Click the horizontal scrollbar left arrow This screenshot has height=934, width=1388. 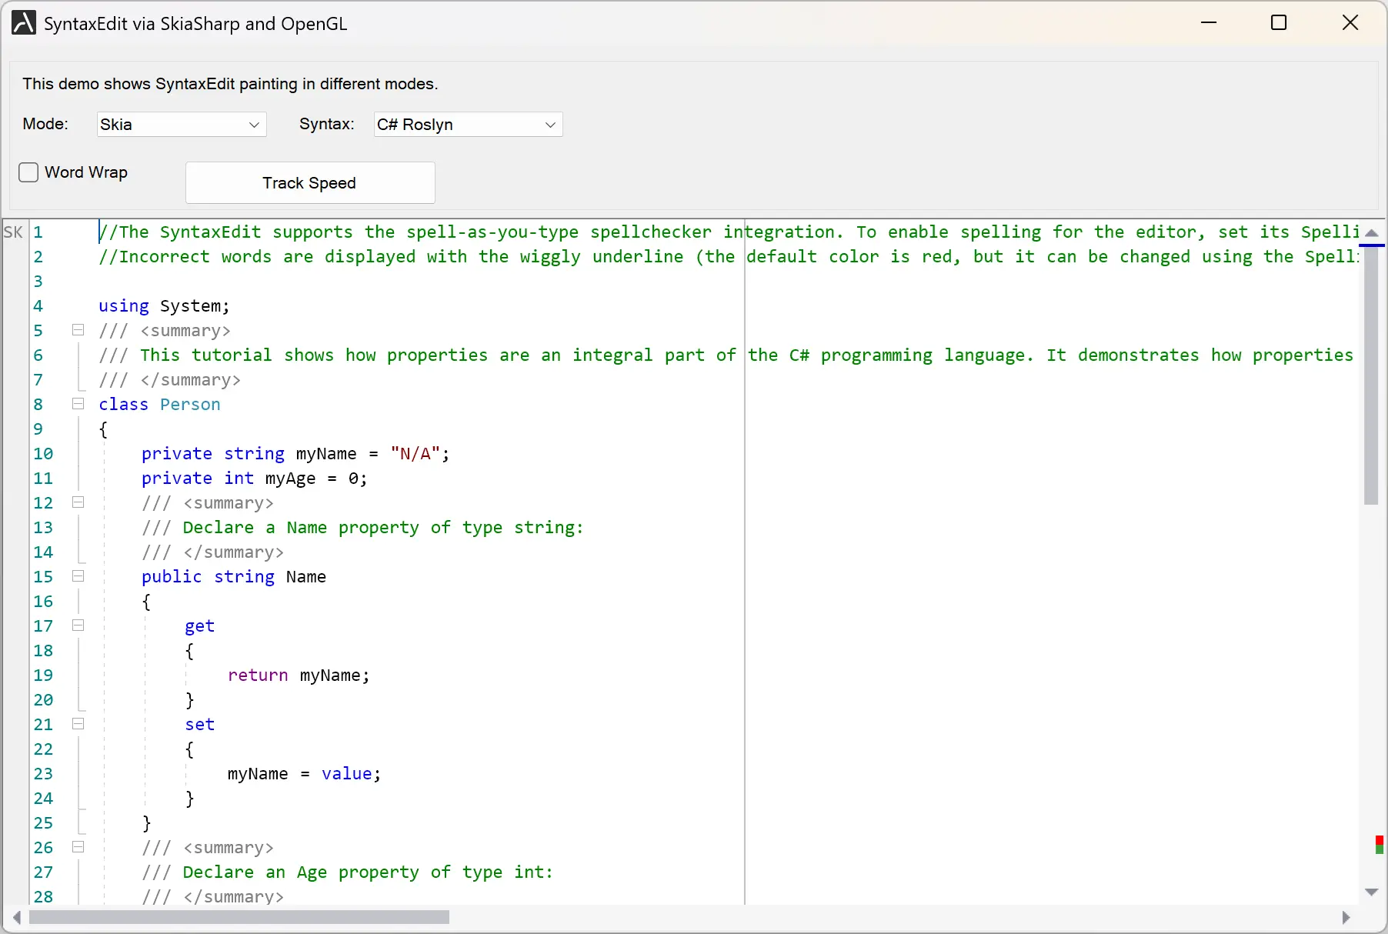pos(15,918)
